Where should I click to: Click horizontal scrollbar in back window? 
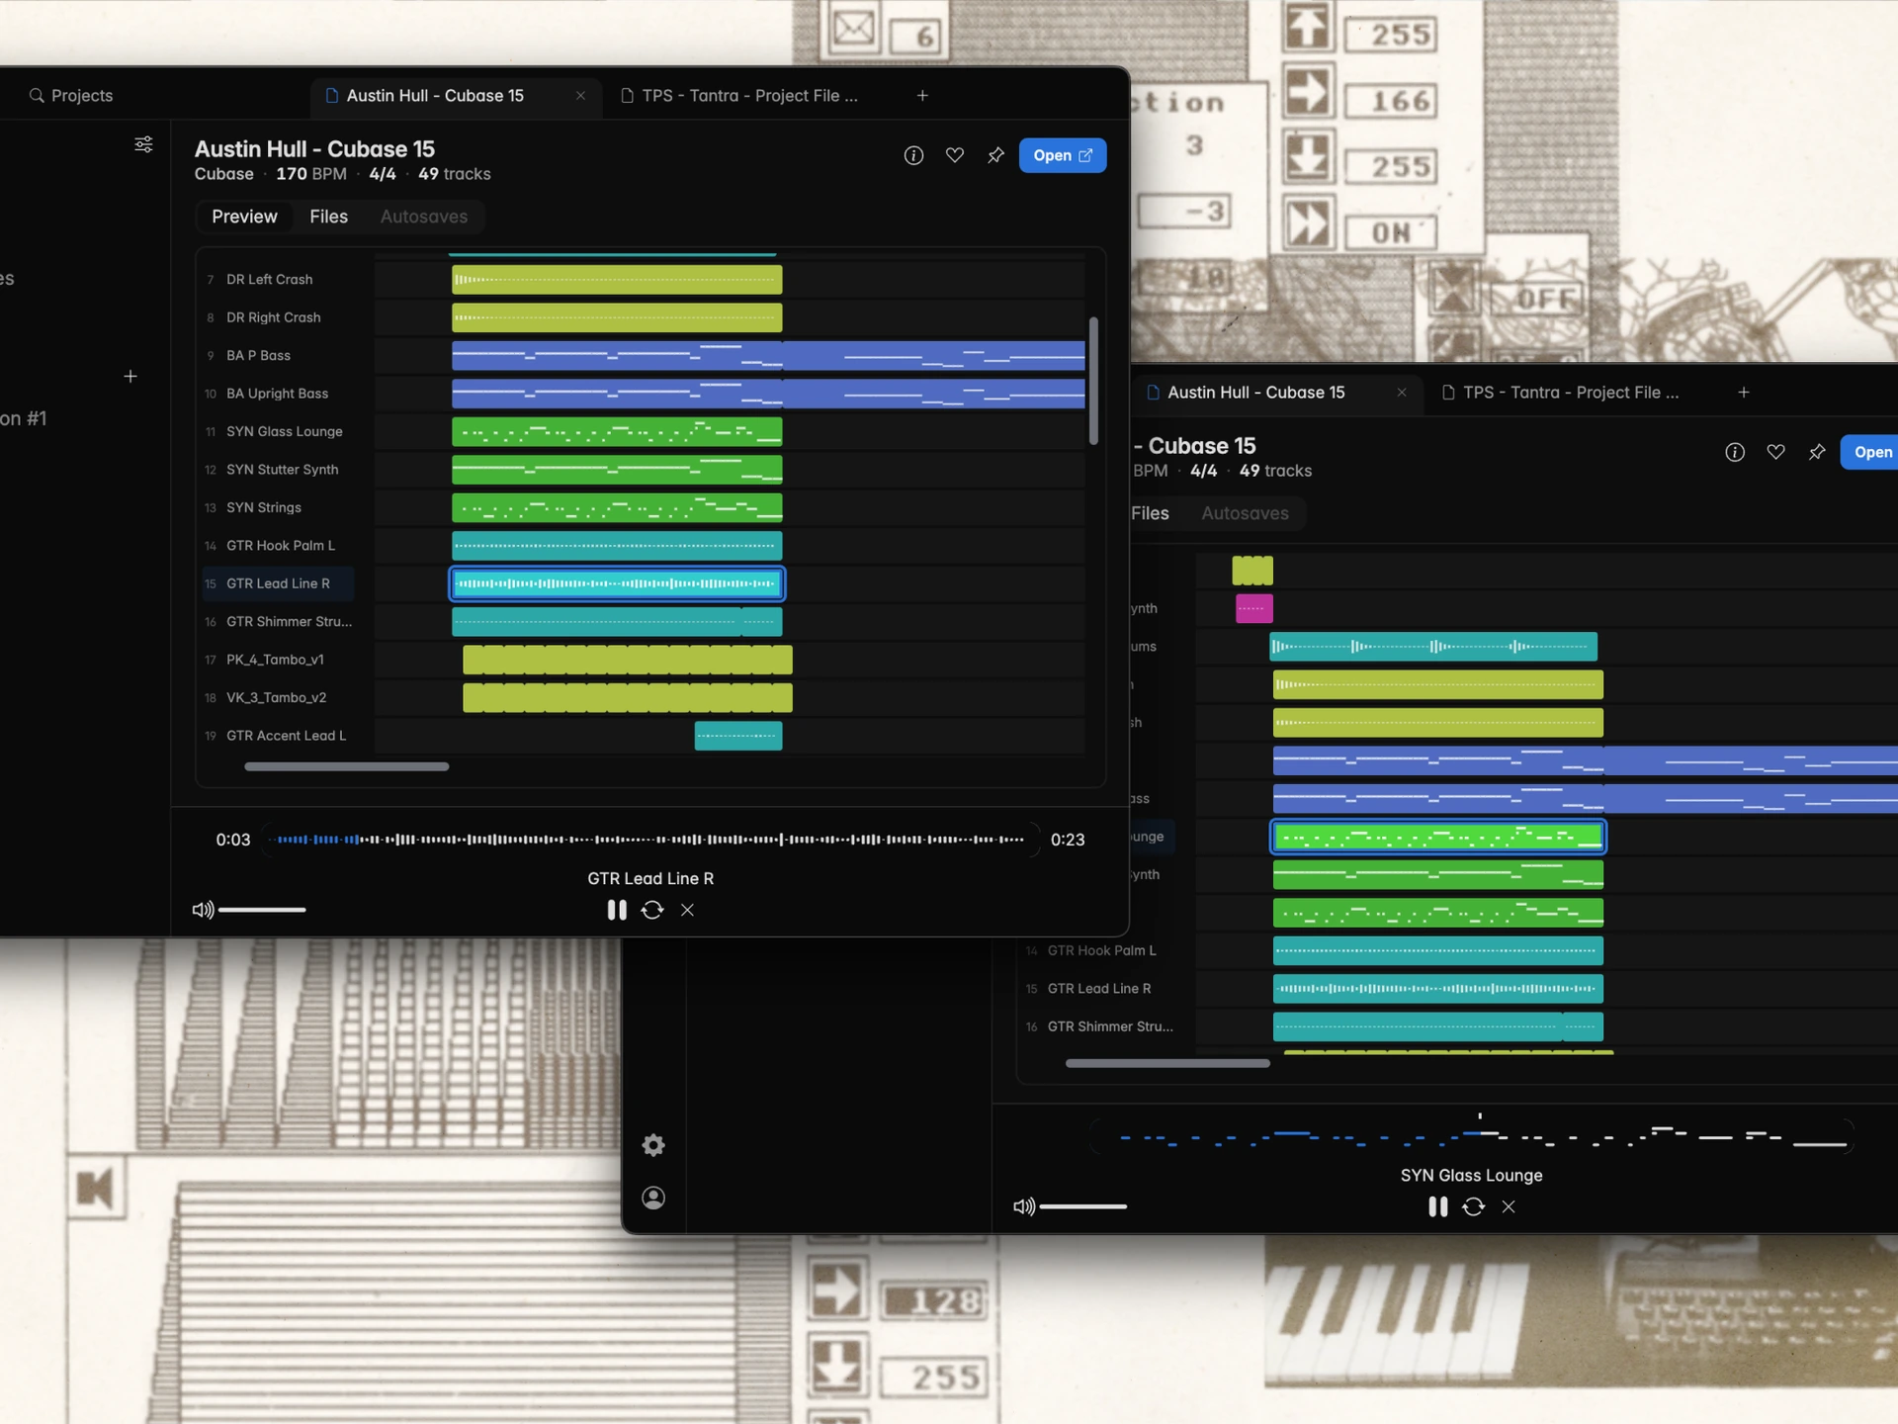(1167, 1063)
